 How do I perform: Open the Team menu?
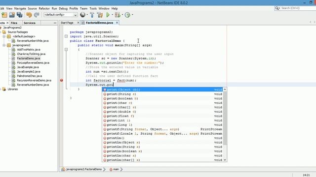[x=83, y=8]
